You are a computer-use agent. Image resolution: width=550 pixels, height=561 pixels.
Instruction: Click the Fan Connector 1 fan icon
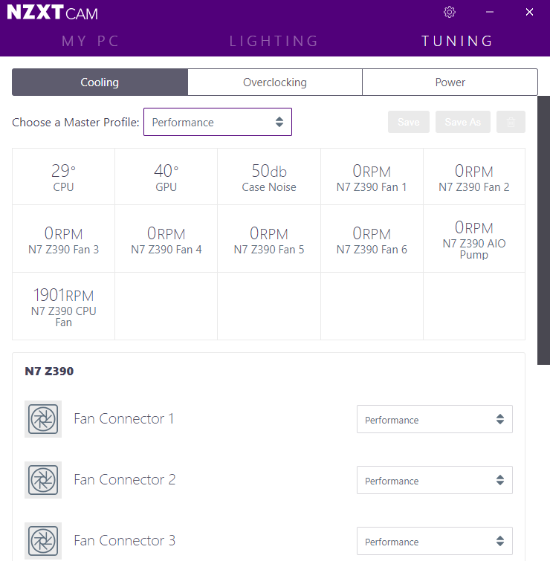point(43,419)
